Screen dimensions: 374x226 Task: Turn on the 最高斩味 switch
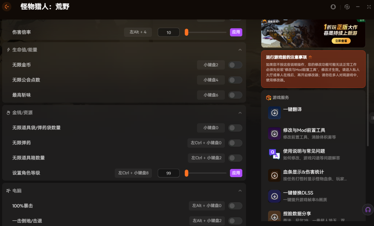[235, 95]
